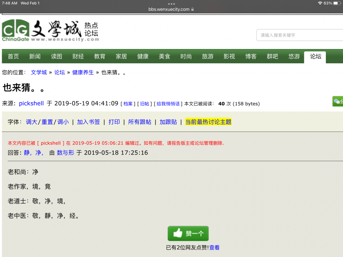The width and height of the screenshot is (343, 257).
Task: Open the 首页 home menu item
Action: click(13, 57)
